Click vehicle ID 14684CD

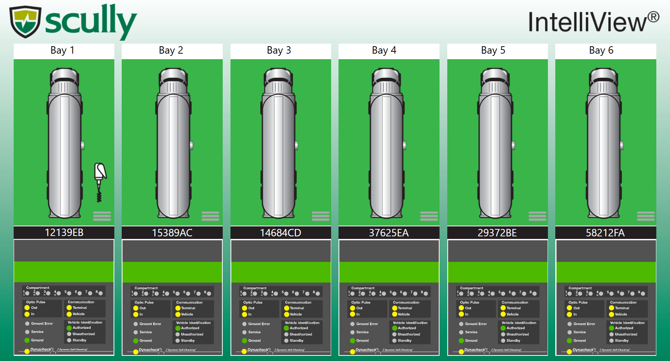pyautogui.click(x=281, y=233)
